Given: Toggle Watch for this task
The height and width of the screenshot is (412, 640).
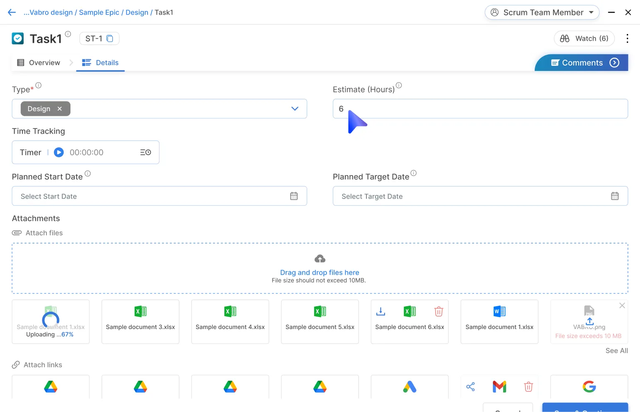Looking at the screenshot, I should coord(584,39).
